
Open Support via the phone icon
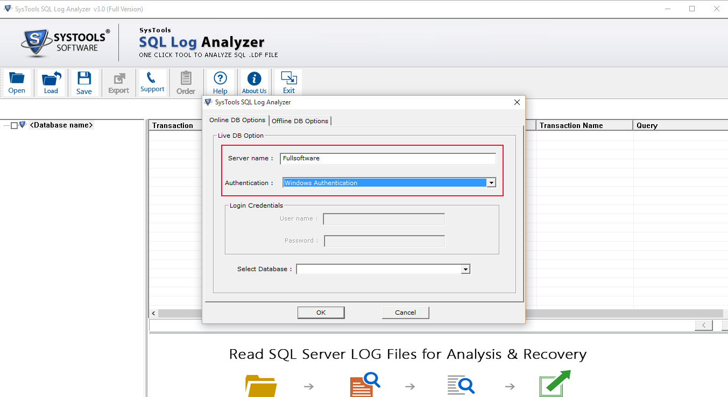point(152,83)
